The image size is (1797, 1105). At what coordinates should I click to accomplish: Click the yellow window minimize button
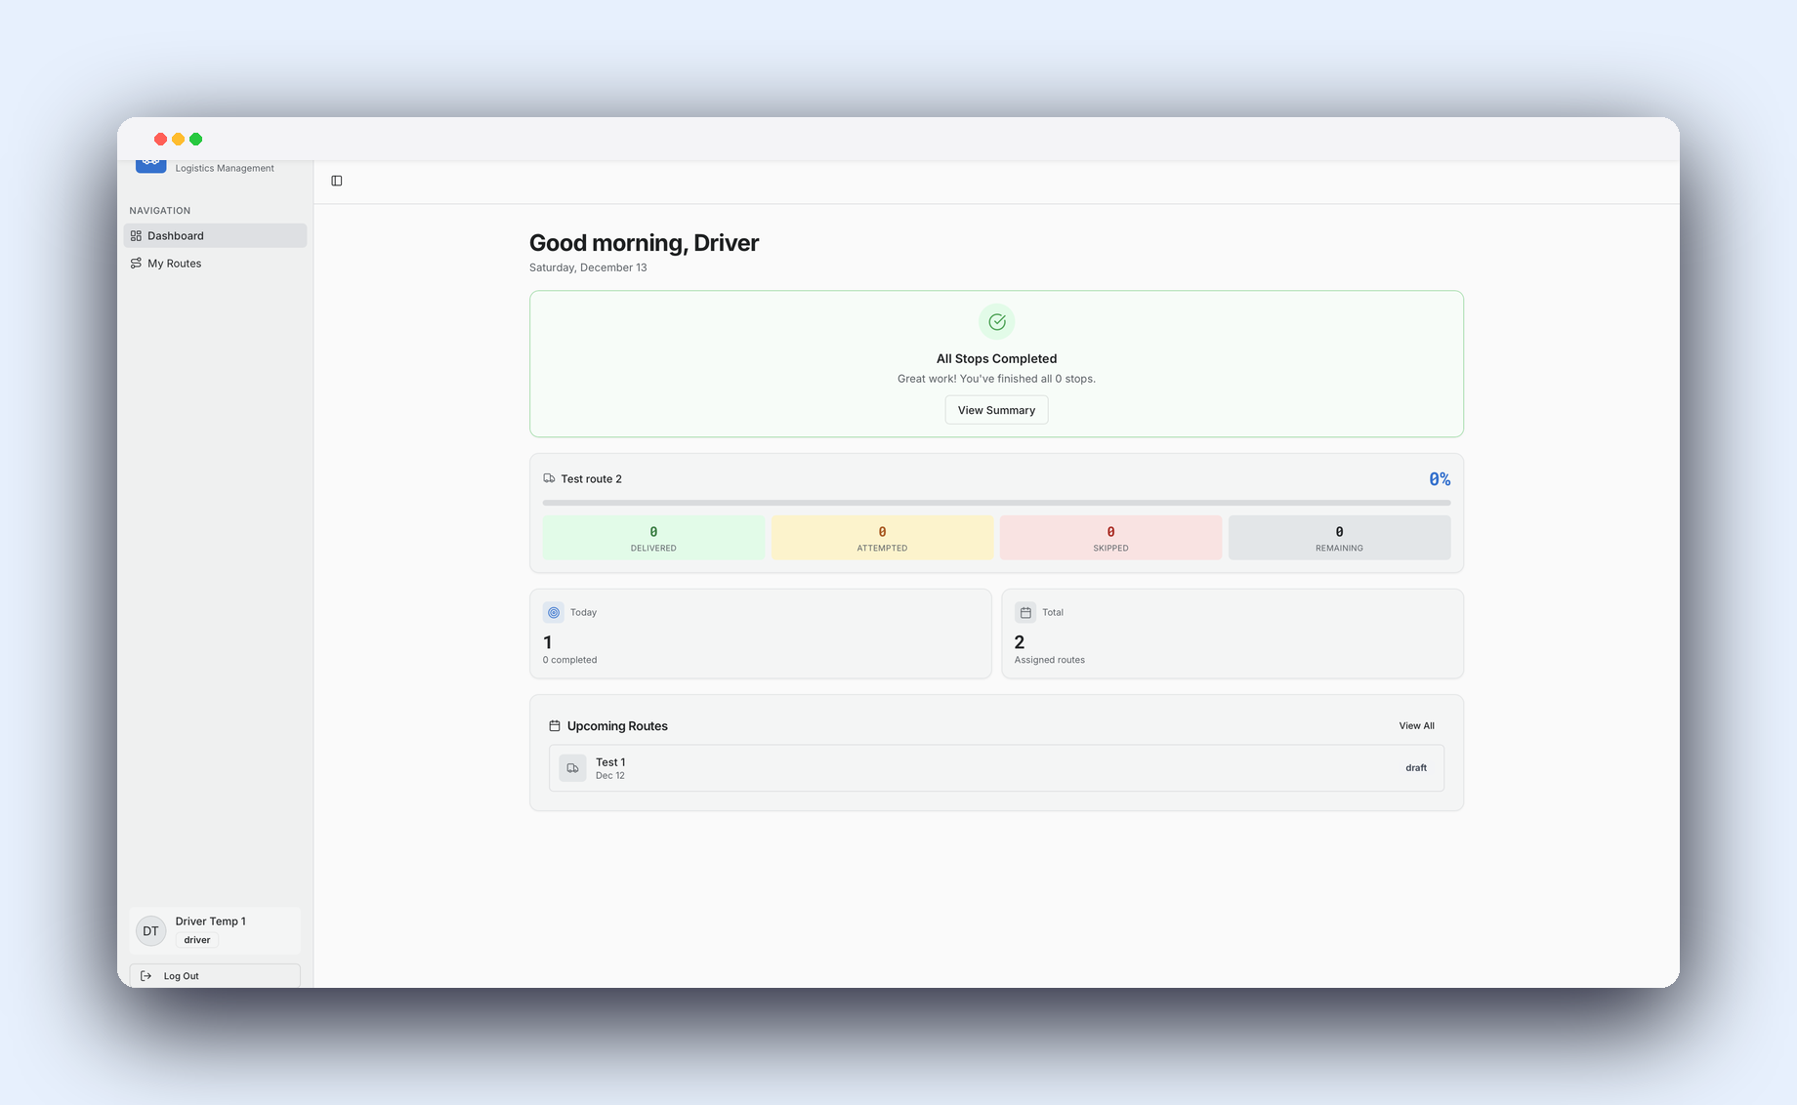coord(178,140)
